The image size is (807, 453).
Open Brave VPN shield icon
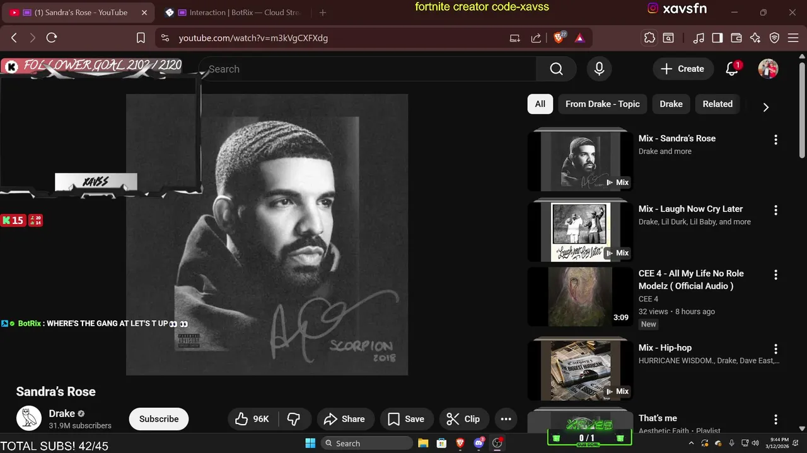click(775, 38)
